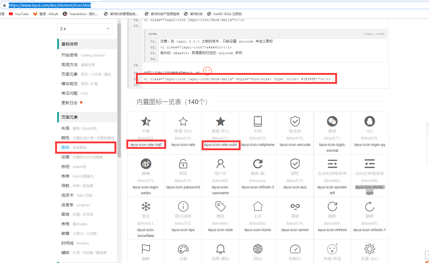Viewport: 429px width, 263px height.
Task: Open the 更新日志 changelog link
Action: point(69,103)
